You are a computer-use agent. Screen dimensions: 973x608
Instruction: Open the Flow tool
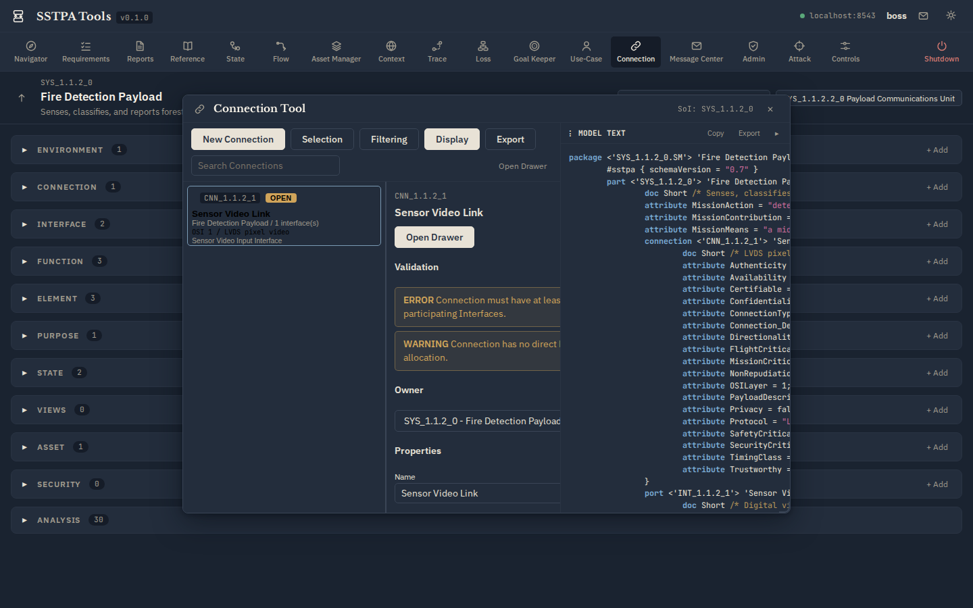pyautogui.click(x=281, y=51)
